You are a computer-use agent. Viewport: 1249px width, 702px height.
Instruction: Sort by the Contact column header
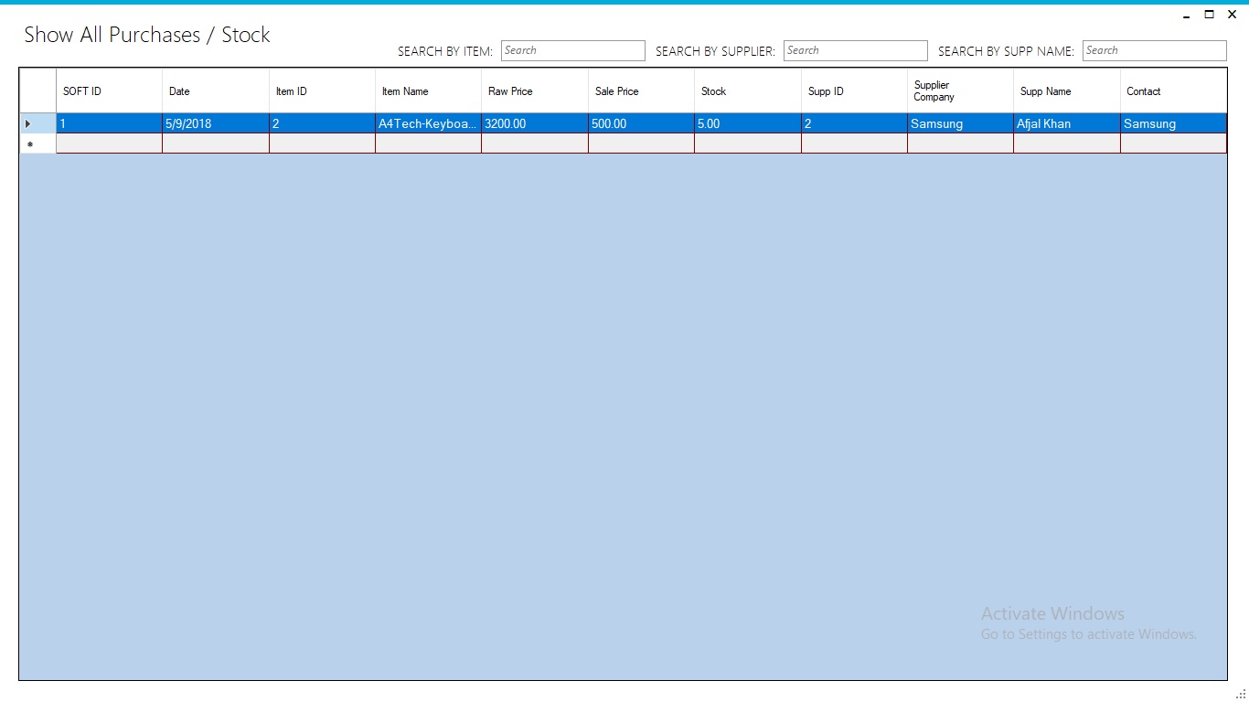point(1174,91)
